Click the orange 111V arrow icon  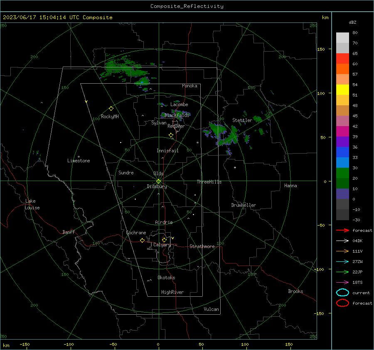342,251
